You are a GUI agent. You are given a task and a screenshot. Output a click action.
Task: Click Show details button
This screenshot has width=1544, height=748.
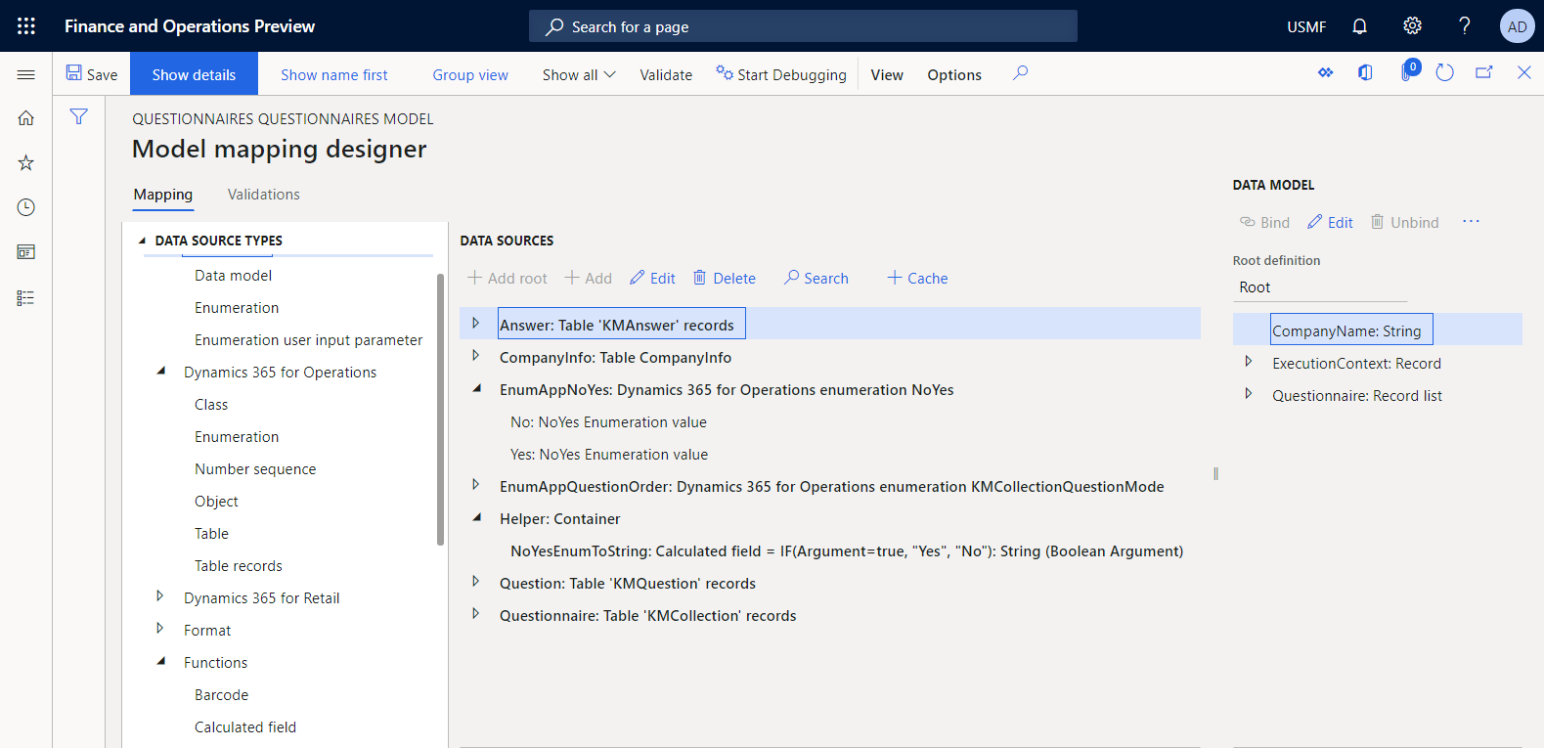point(194,74)
